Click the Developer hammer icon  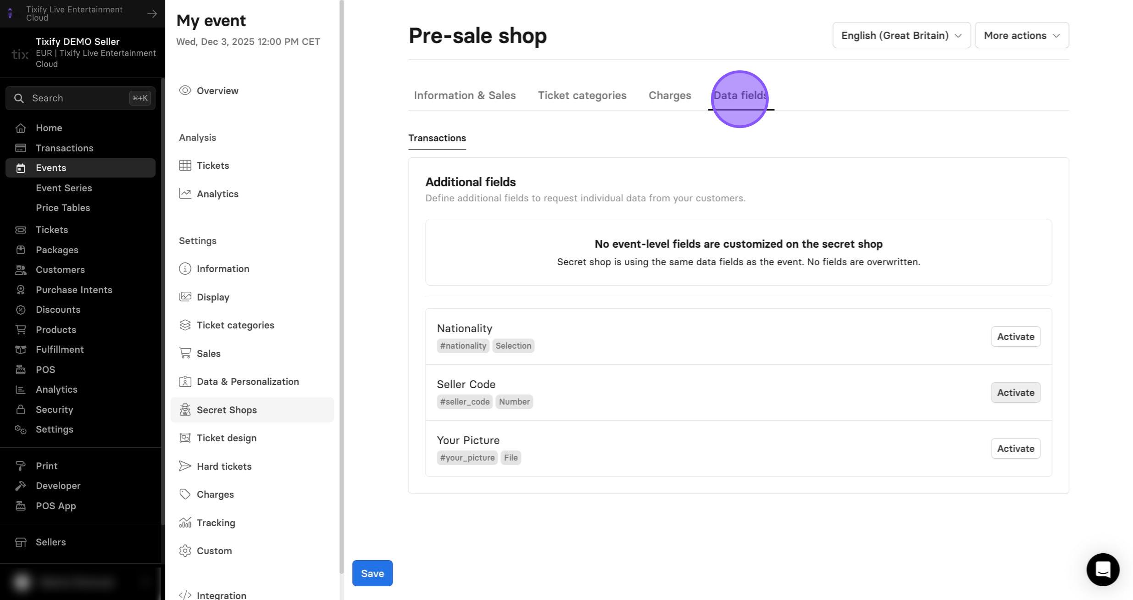click(x=21, y=486)
